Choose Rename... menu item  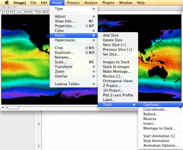pos(74,57)
